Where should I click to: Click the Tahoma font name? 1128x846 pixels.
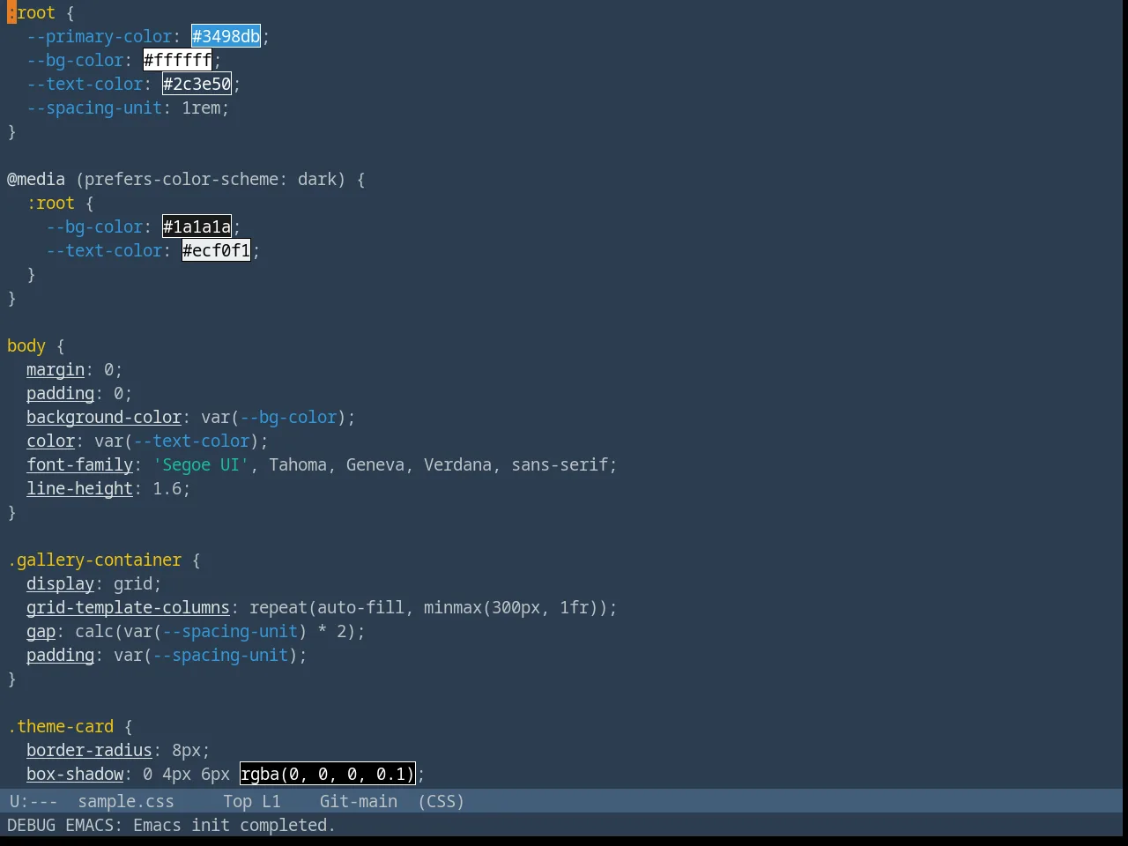[x=298, y=464]
